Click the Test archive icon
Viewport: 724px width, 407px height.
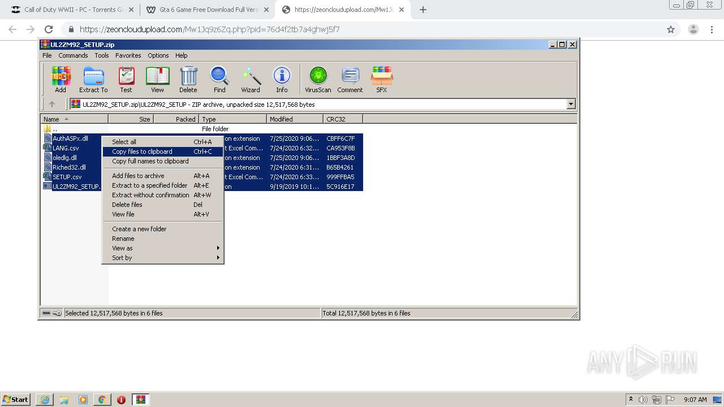point(126,79)
